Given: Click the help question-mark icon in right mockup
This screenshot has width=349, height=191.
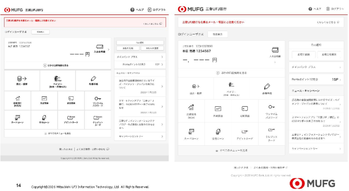Looking at the screenshot, I should pyautogui.click(x=310, y=9).
